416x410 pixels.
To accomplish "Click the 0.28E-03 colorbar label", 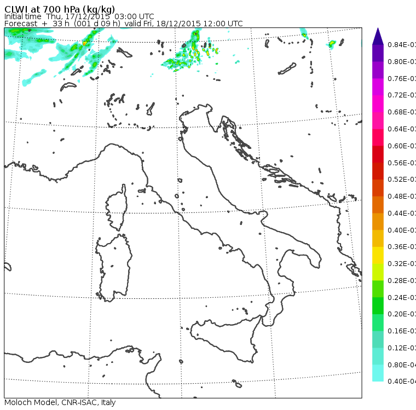I will point(402,280).
